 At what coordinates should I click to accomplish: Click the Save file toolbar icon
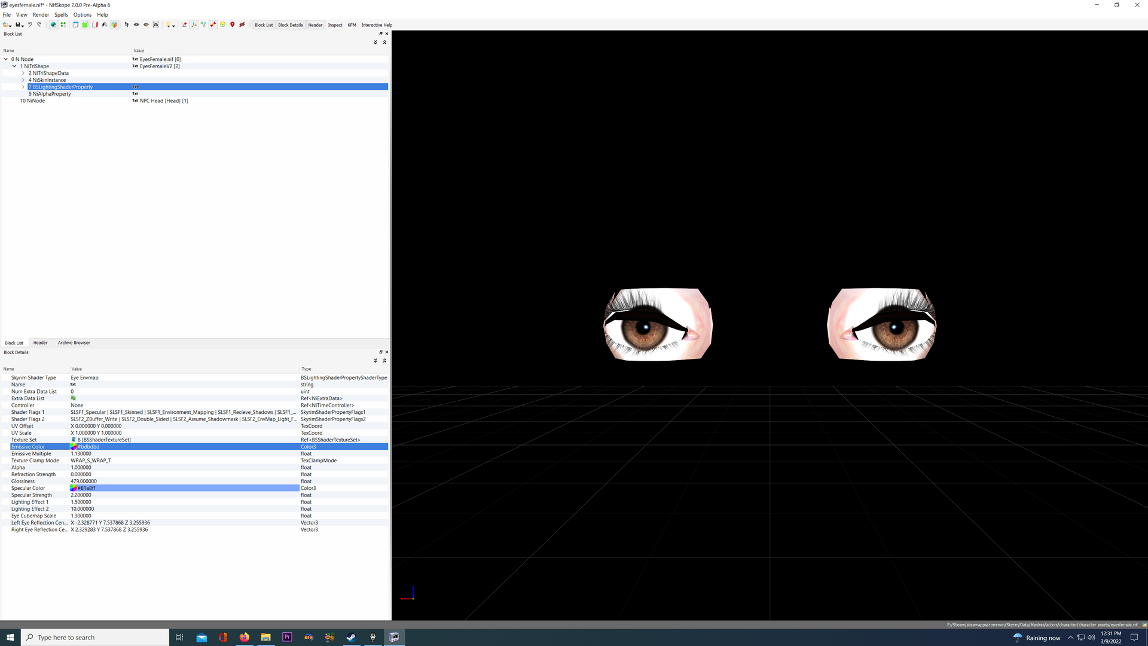18,25
